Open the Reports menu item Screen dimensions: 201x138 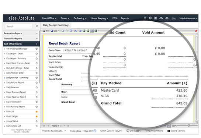coord(125,18)
